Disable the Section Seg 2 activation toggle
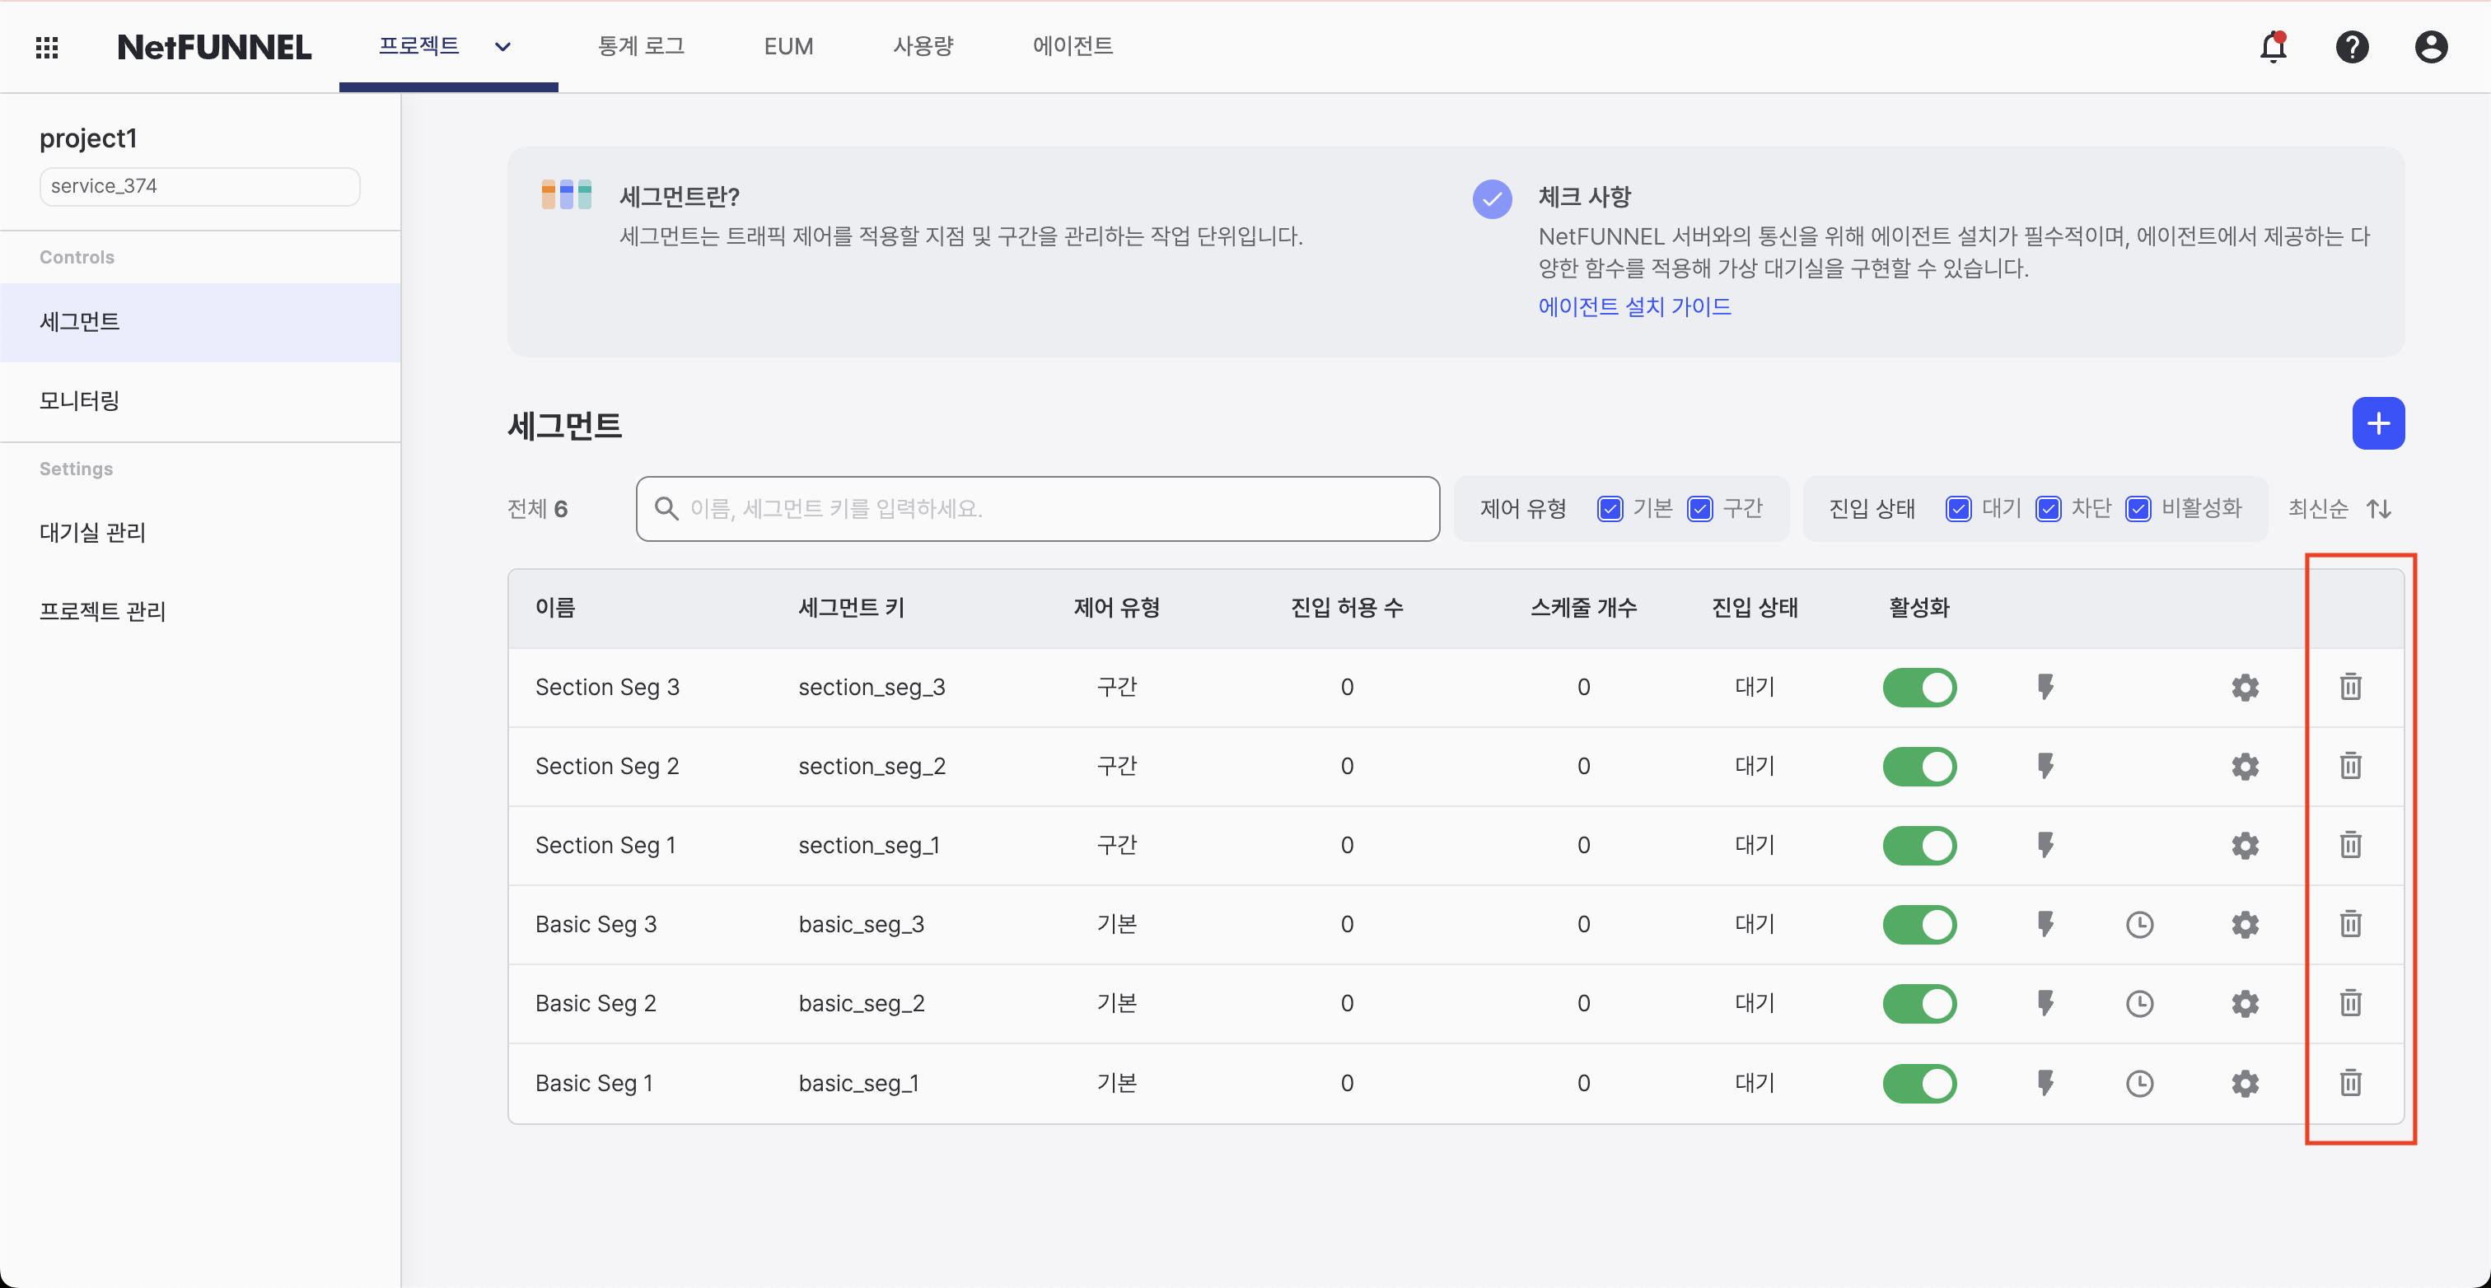This screenshot has width=2491, height=1288. [x=1918, y=766]
